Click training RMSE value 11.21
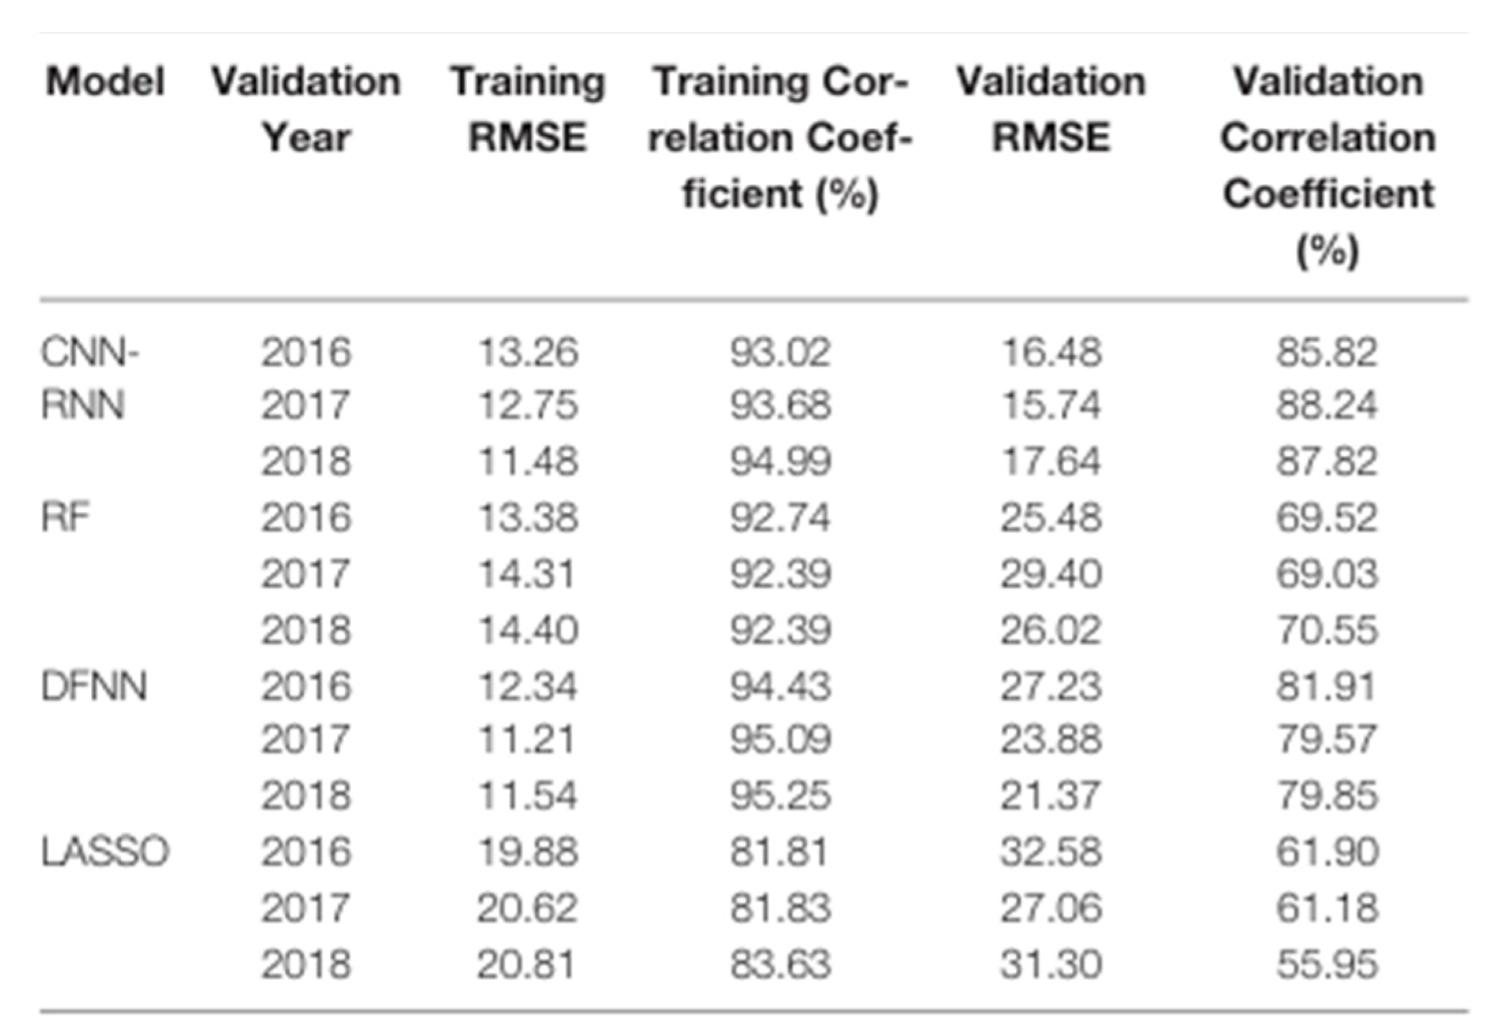This screenshot has width=1496, height=1030. [x=526, y=739]
